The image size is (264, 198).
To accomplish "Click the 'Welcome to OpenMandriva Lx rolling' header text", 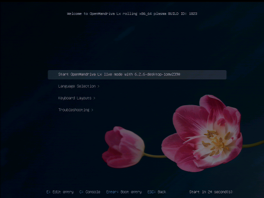I will point(132,13).
